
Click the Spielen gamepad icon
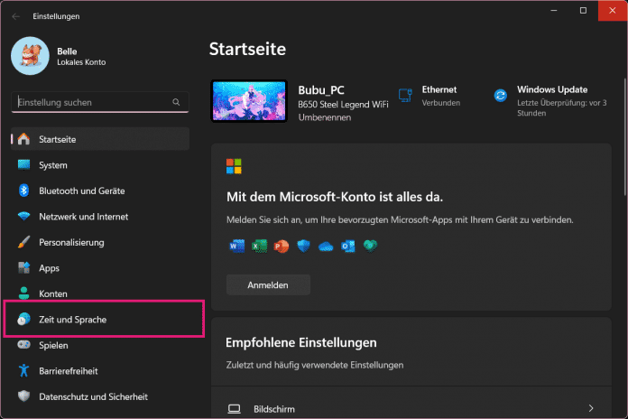[23, 345]
